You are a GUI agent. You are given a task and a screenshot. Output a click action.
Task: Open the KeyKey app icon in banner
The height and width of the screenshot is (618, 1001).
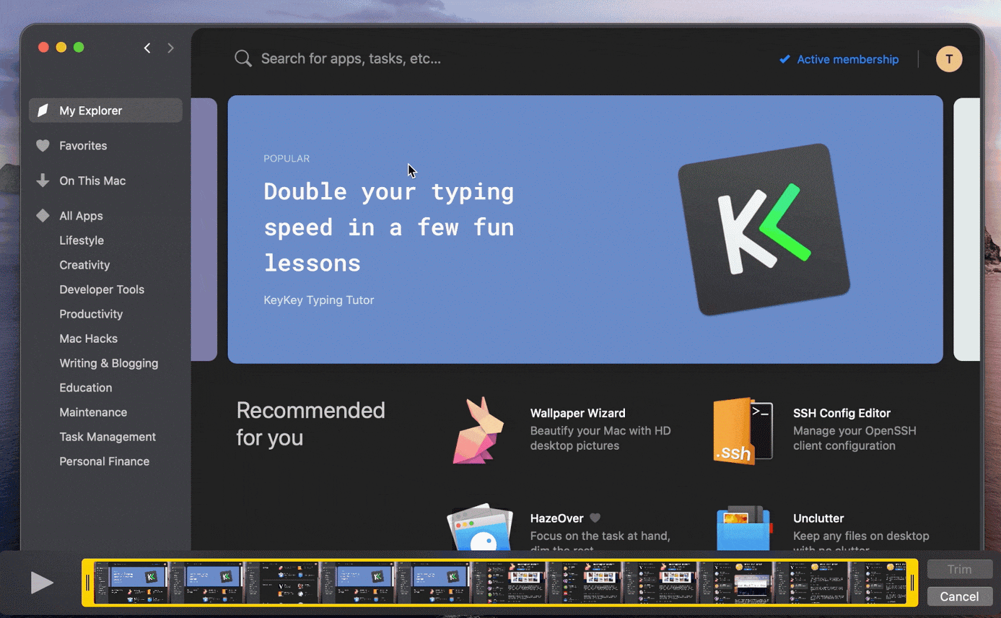click(764, 230)
